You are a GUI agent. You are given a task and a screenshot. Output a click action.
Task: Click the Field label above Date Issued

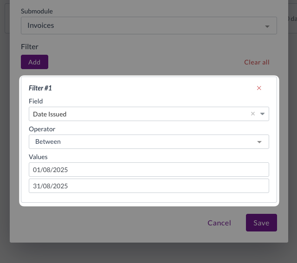[36, 101]
